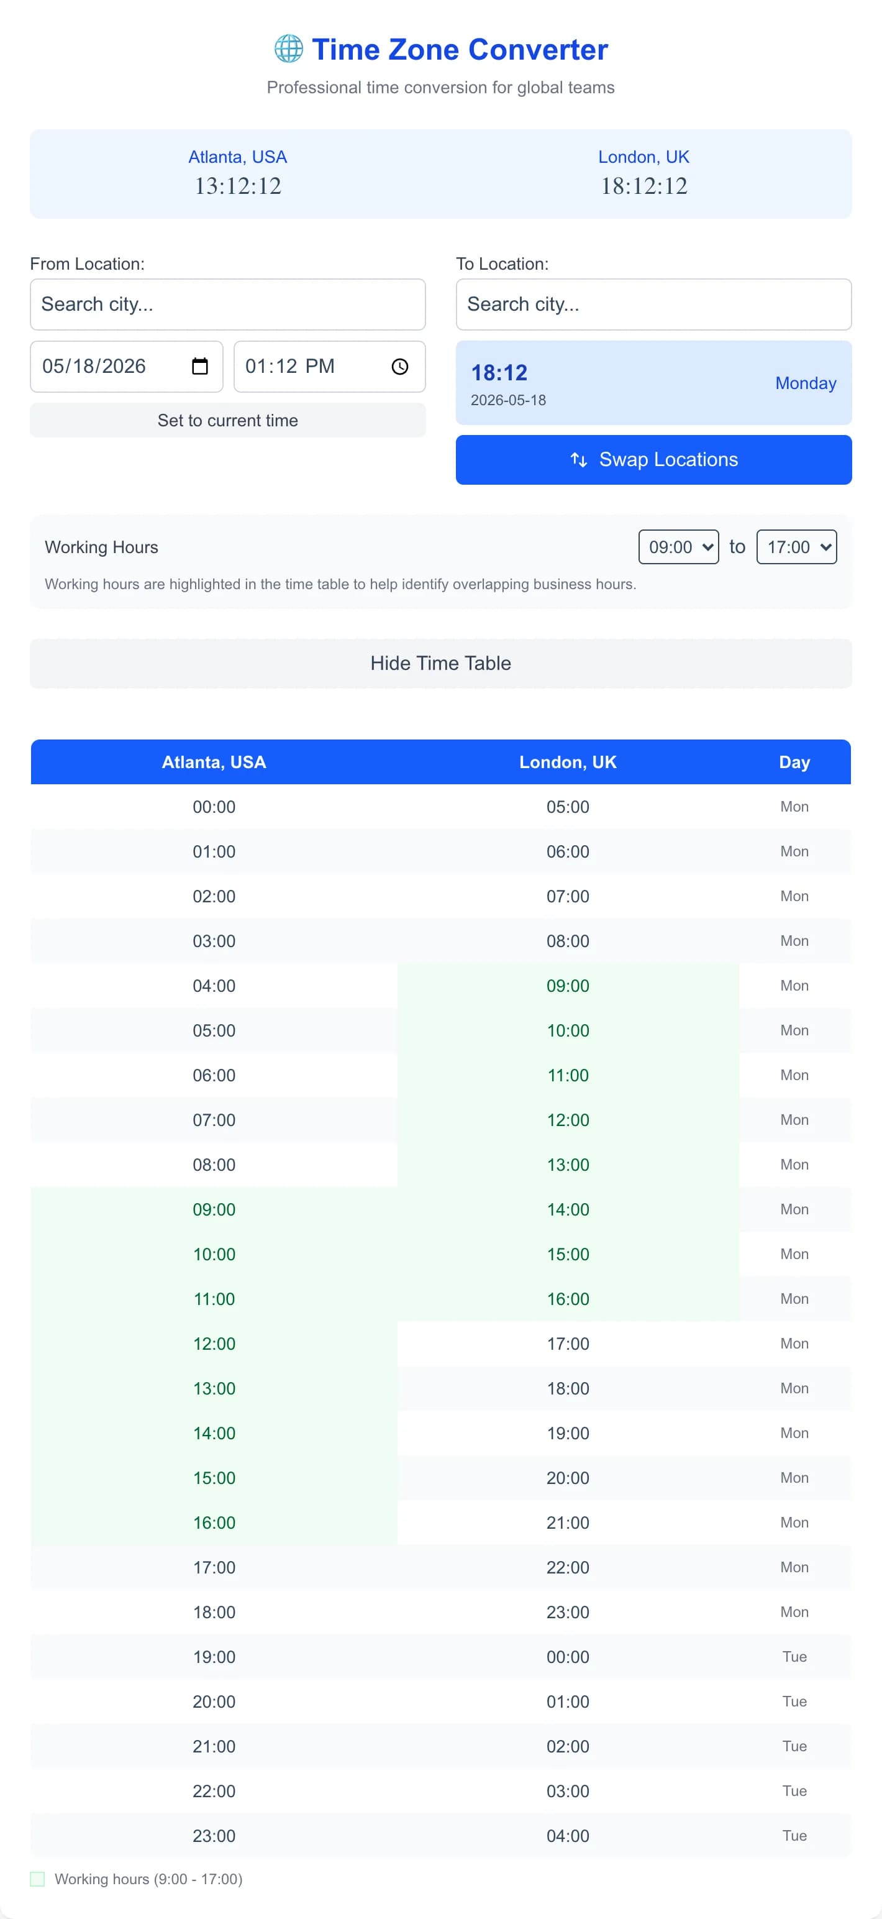Click London 14:00 cell

[x=568, y=1209]
